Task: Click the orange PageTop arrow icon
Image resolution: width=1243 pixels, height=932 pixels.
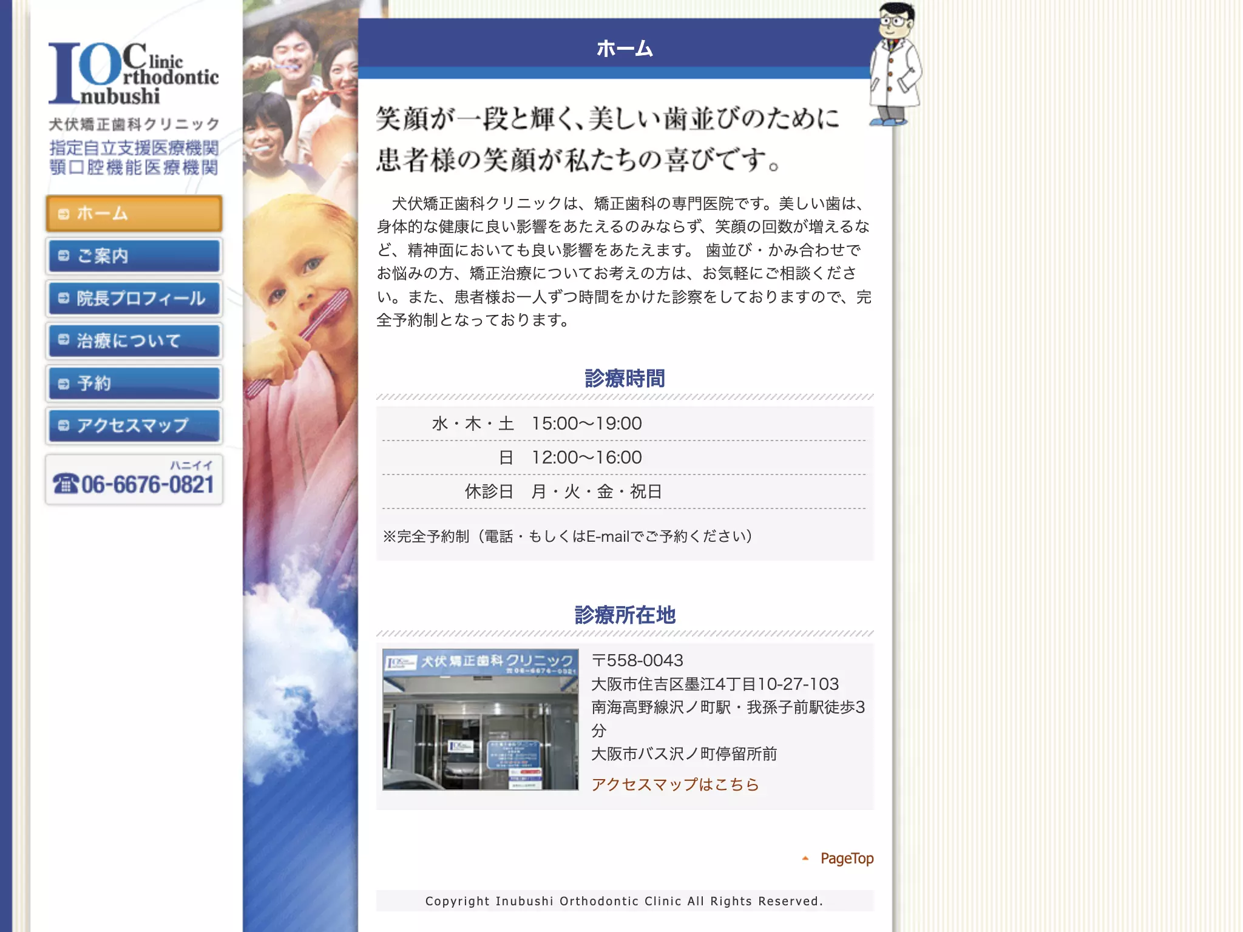Action: [x=805, y=858]
